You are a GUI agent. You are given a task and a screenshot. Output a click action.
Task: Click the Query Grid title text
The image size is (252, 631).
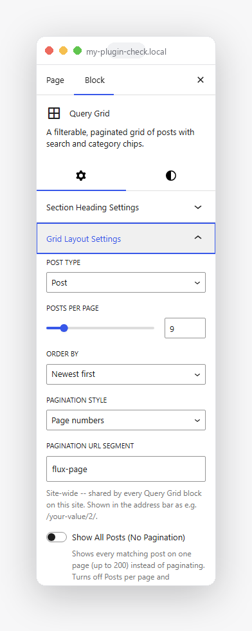[x=89, y=114]
